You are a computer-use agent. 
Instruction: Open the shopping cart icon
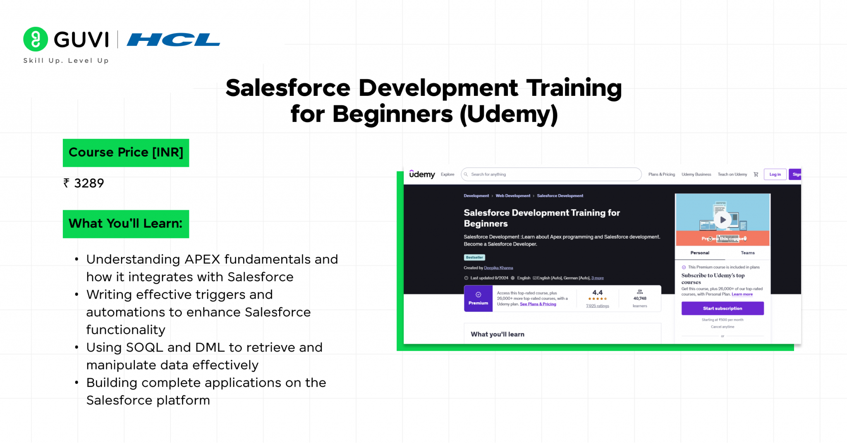click(756, 174)
